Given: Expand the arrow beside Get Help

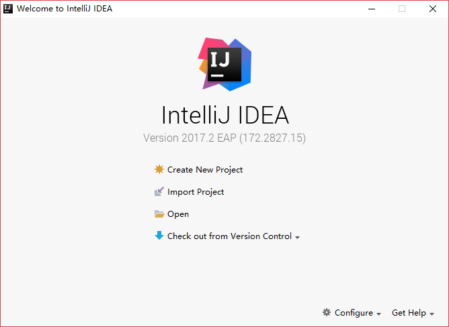Looking at the screenshot, I should coord(432,314).
